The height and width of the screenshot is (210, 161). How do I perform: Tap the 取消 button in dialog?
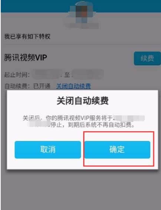[48, 149]
